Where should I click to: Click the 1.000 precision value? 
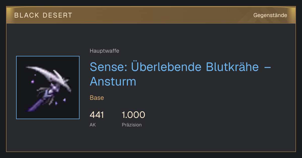133,115
